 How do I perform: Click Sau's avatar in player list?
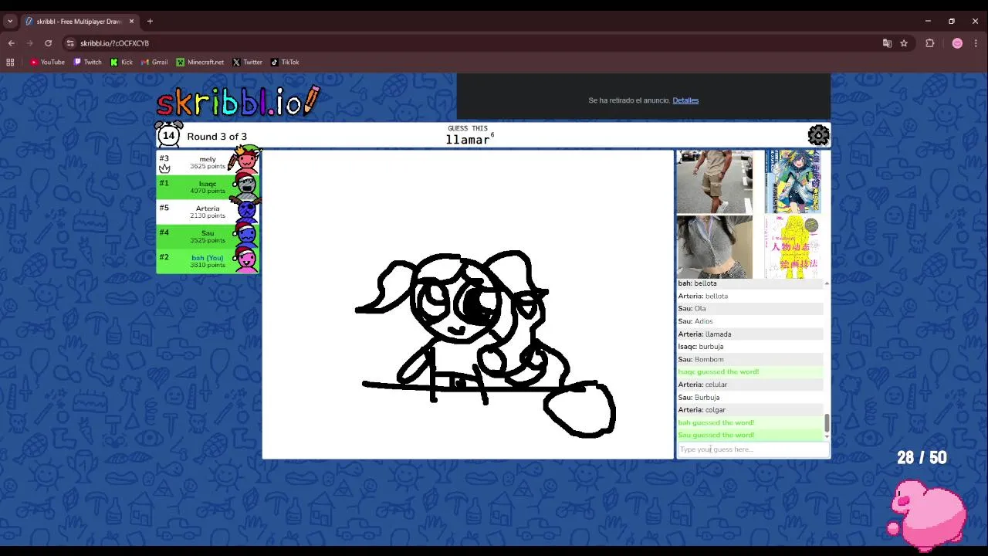[246, 236]
